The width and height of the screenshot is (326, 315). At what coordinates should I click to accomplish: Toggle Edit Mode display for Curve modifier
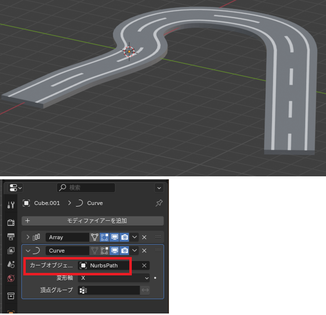104,251
